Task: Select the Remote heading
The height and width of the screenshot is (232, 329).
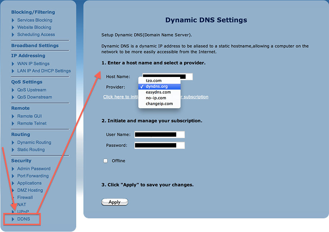Action: pyautogui.click(x=20, y=108)
